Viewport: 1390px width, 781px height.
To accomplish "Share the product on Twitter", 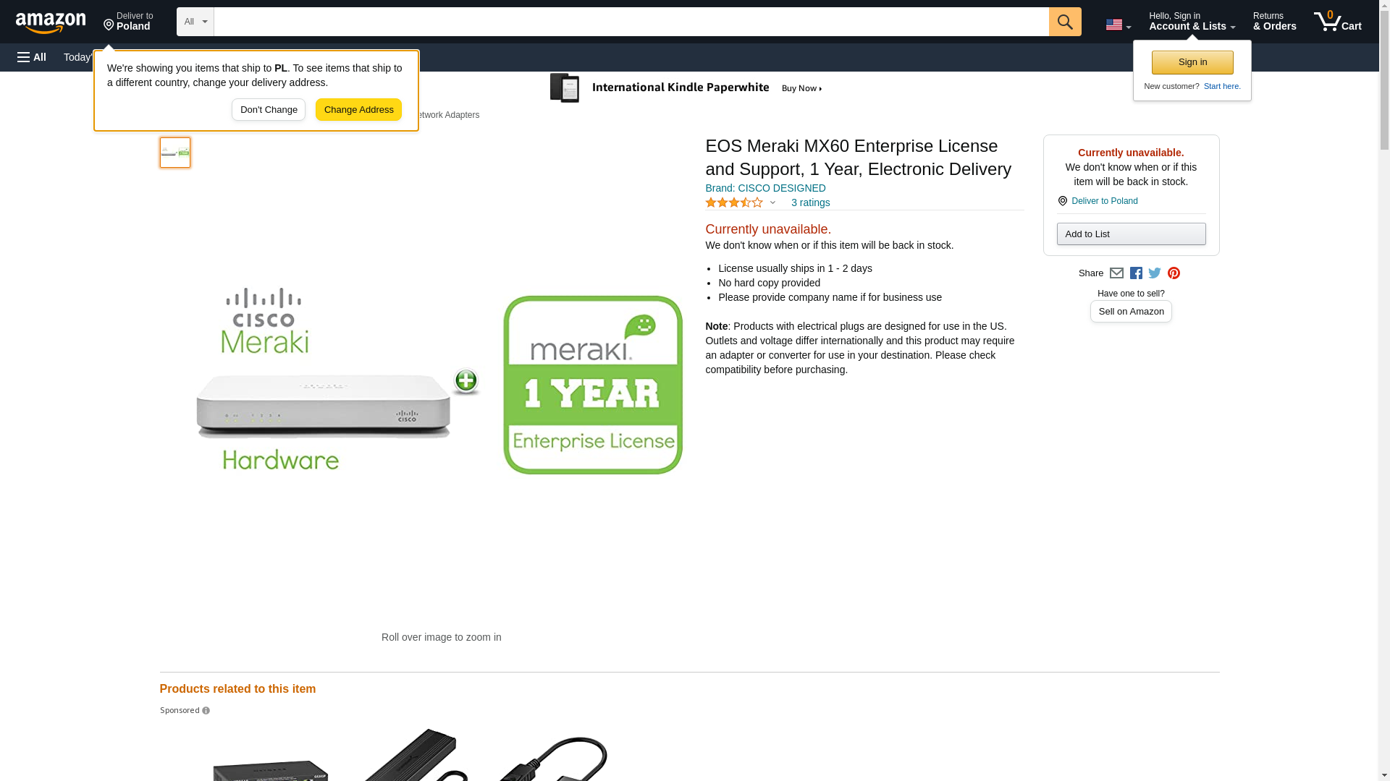I will tap(1155, 273).
